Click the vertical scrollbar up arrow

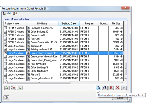(126, 23)
